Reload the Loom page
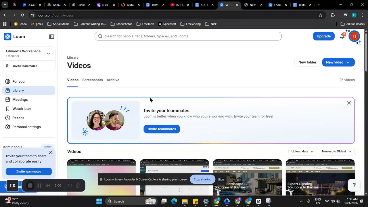Image resolution: width=368 pixels, height=207 pixels. [x=23, y=15]
